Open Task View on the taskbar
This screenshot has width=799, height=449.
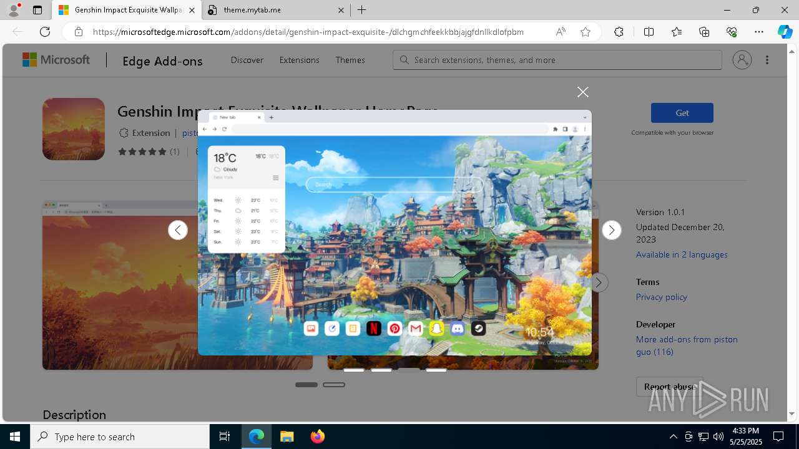click(225, 437)
